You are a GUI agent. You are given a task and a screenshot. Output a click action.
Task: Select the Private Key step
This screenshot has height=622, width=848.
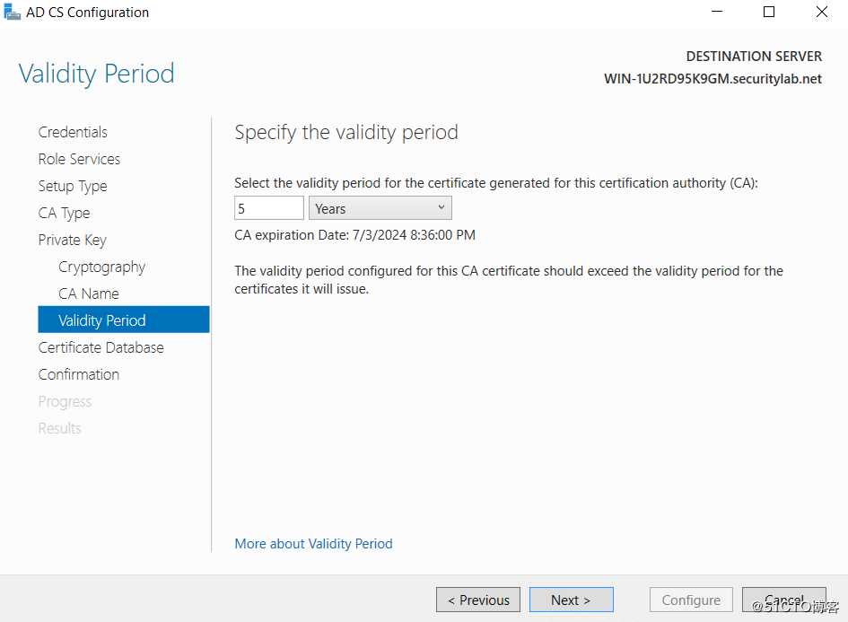pyautogui.click(x=72, y=240)
